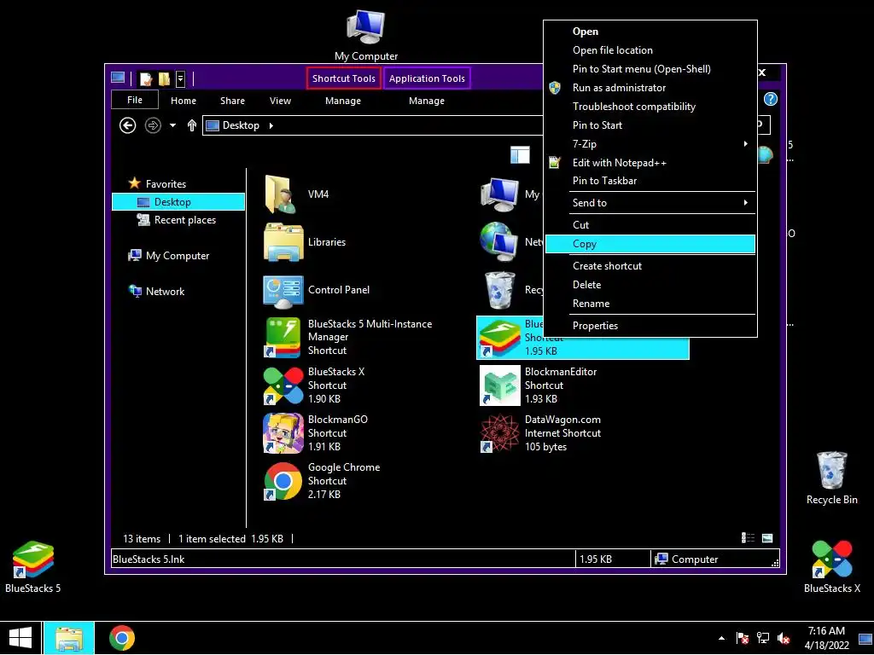Open recent locations dropdown arrow

pos(172,125)
